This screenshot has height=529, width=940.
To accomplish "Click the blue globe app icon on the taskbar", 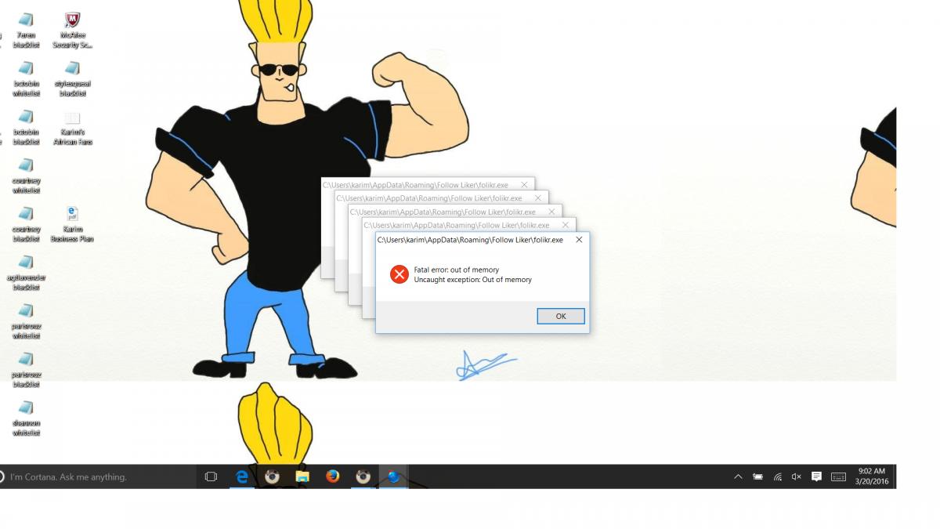I will pos(393,476).
